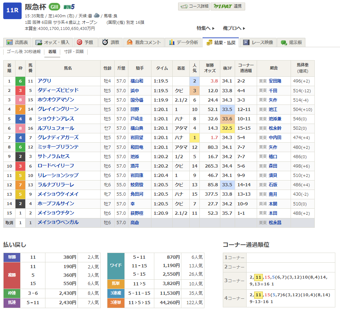
Task: Open winner horse アグリ link
Action: pyautogui.click(x=45, y=81)
